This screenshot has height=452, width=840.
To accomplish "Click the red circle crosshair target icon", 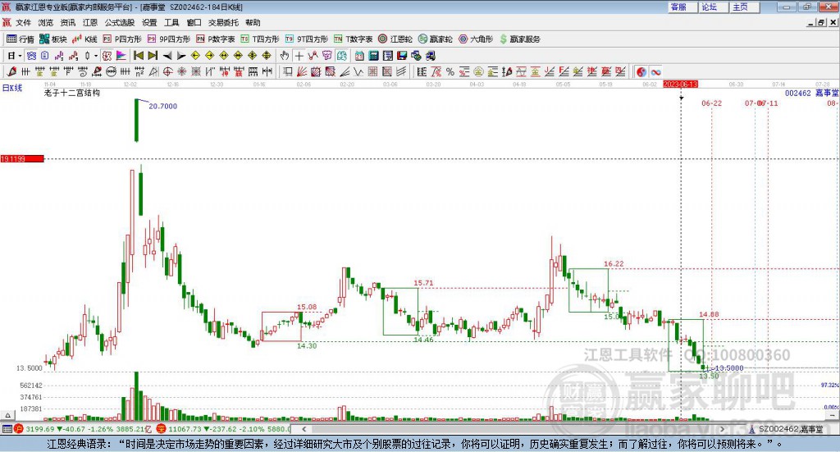I will 167,71.
